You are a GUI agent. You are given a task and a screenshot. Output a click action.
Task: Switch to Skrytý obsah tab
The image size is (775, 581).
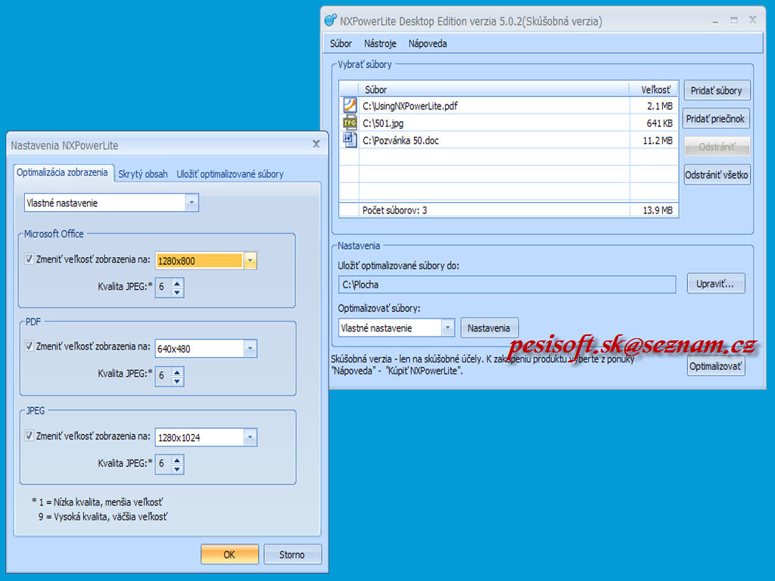143,174
